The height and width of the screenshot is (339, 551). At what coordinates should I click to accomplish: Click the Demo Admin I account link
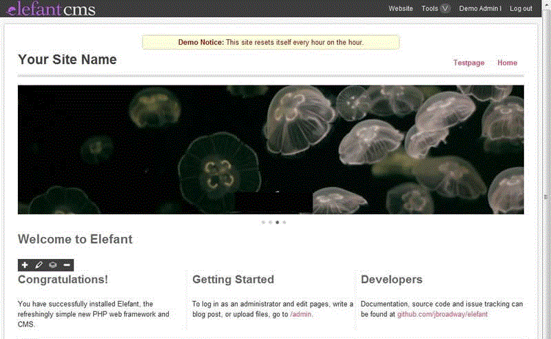click(480, 8)
